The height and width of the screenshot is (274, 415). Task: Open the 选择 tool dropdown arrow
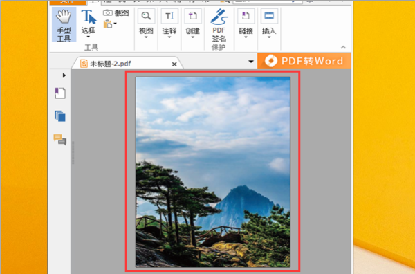coord(89,37)
